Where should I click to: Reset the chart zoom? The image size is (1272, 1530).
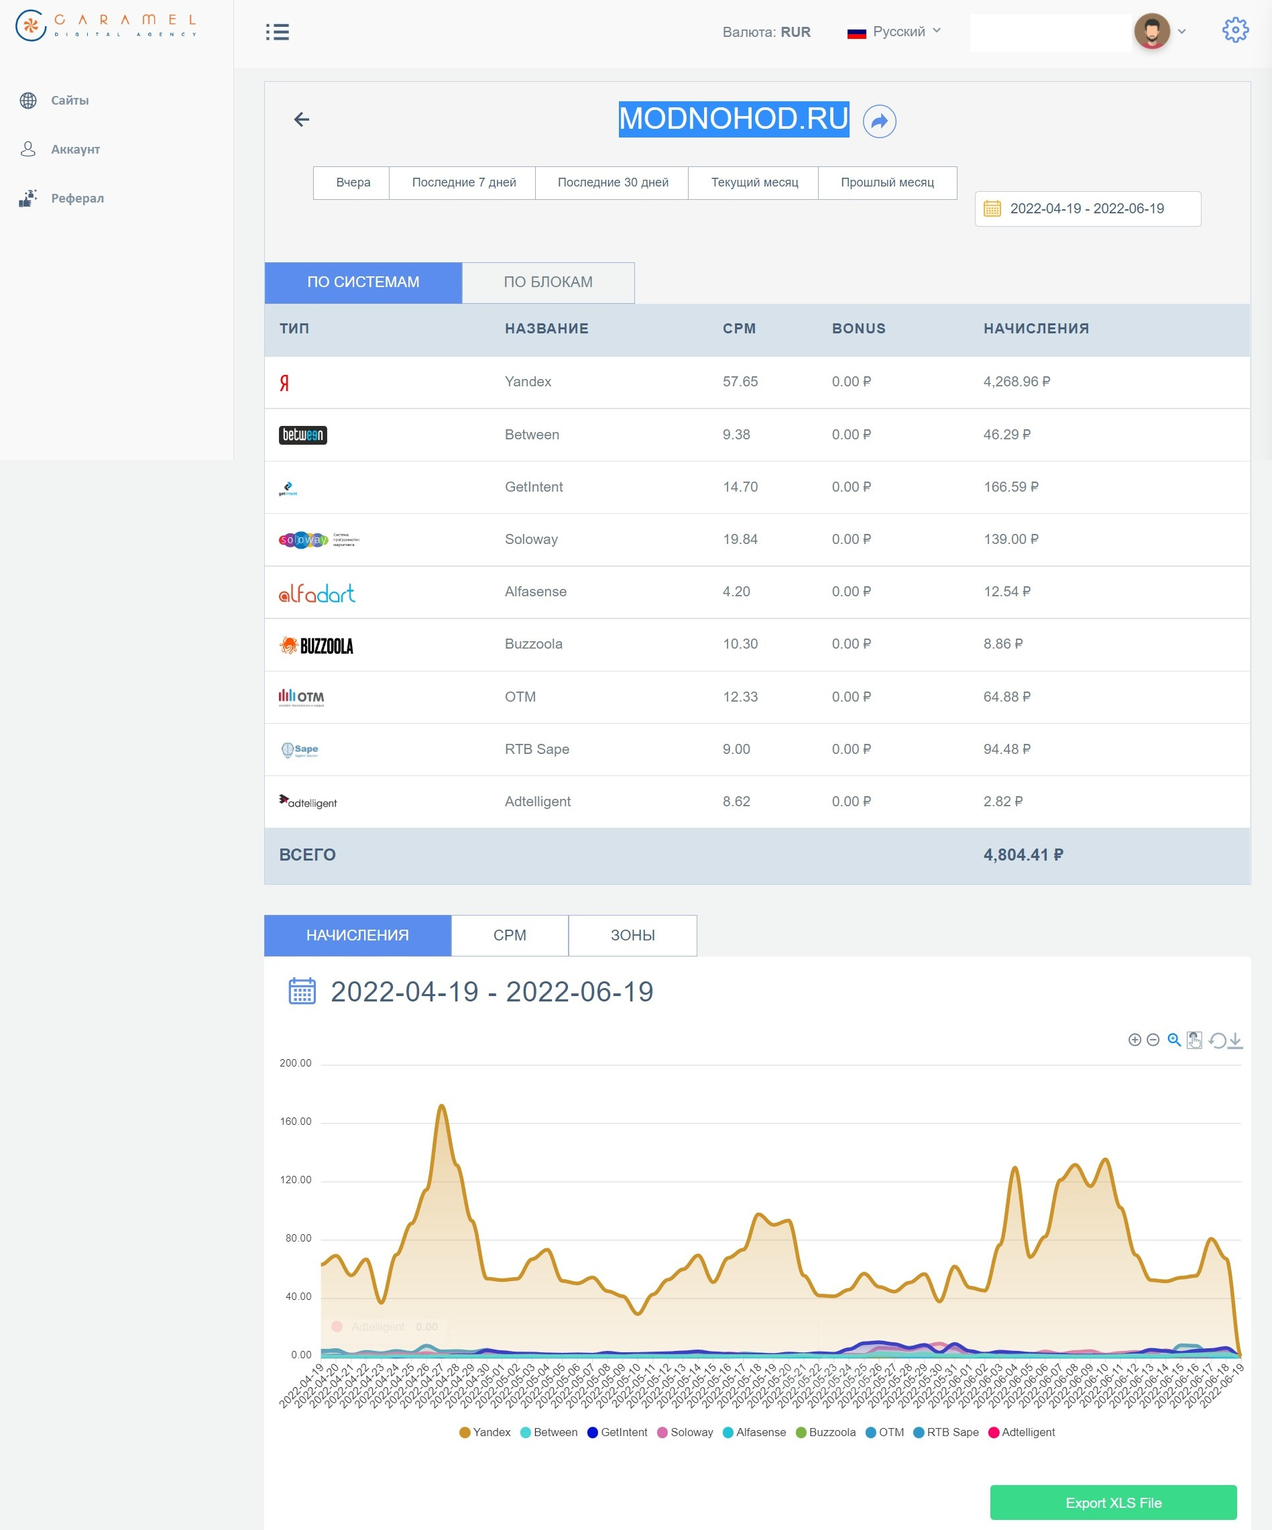click(1216, 1040)
